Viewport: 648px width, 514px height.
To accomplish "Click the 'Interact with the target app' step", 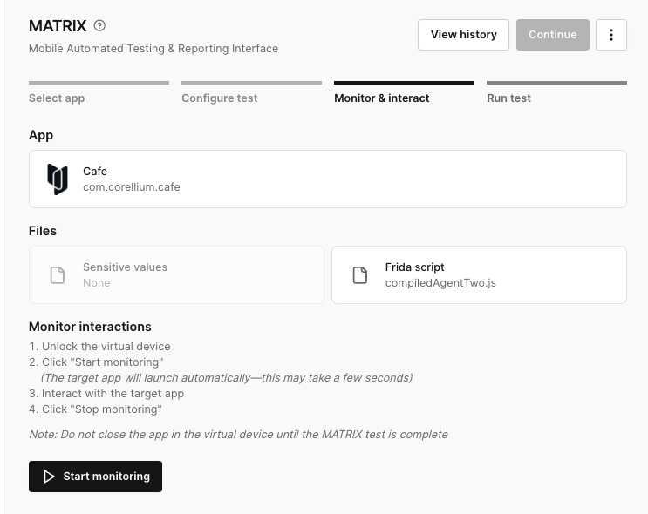I will [106, 394].
